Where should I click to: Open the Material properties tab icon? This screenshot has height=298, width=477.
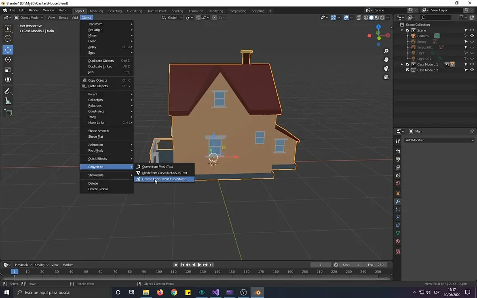click(398, 241)
